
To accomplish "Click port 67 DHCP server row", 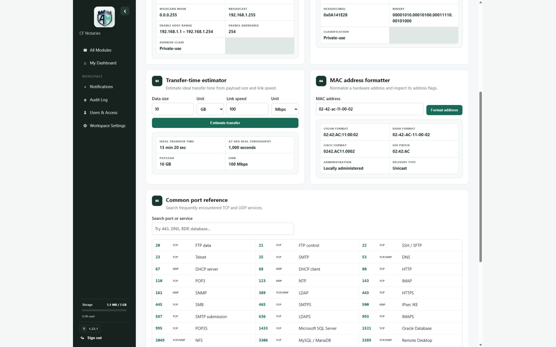I will tap(204, 269).
